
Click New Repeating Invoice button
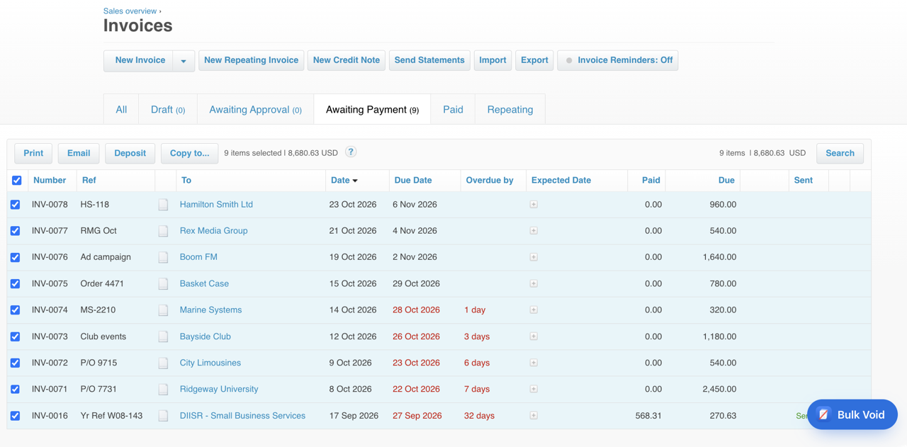[x=251, y=60]
